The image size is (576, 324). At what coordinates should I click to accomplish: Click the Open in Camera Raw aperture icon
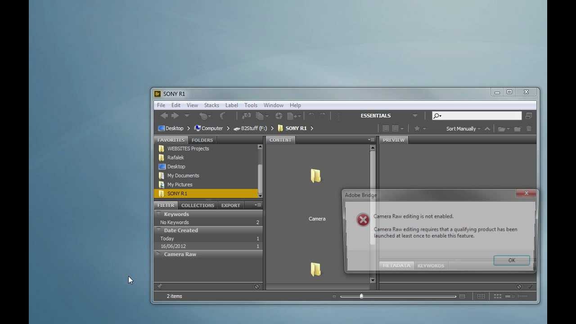pos(279,116)
